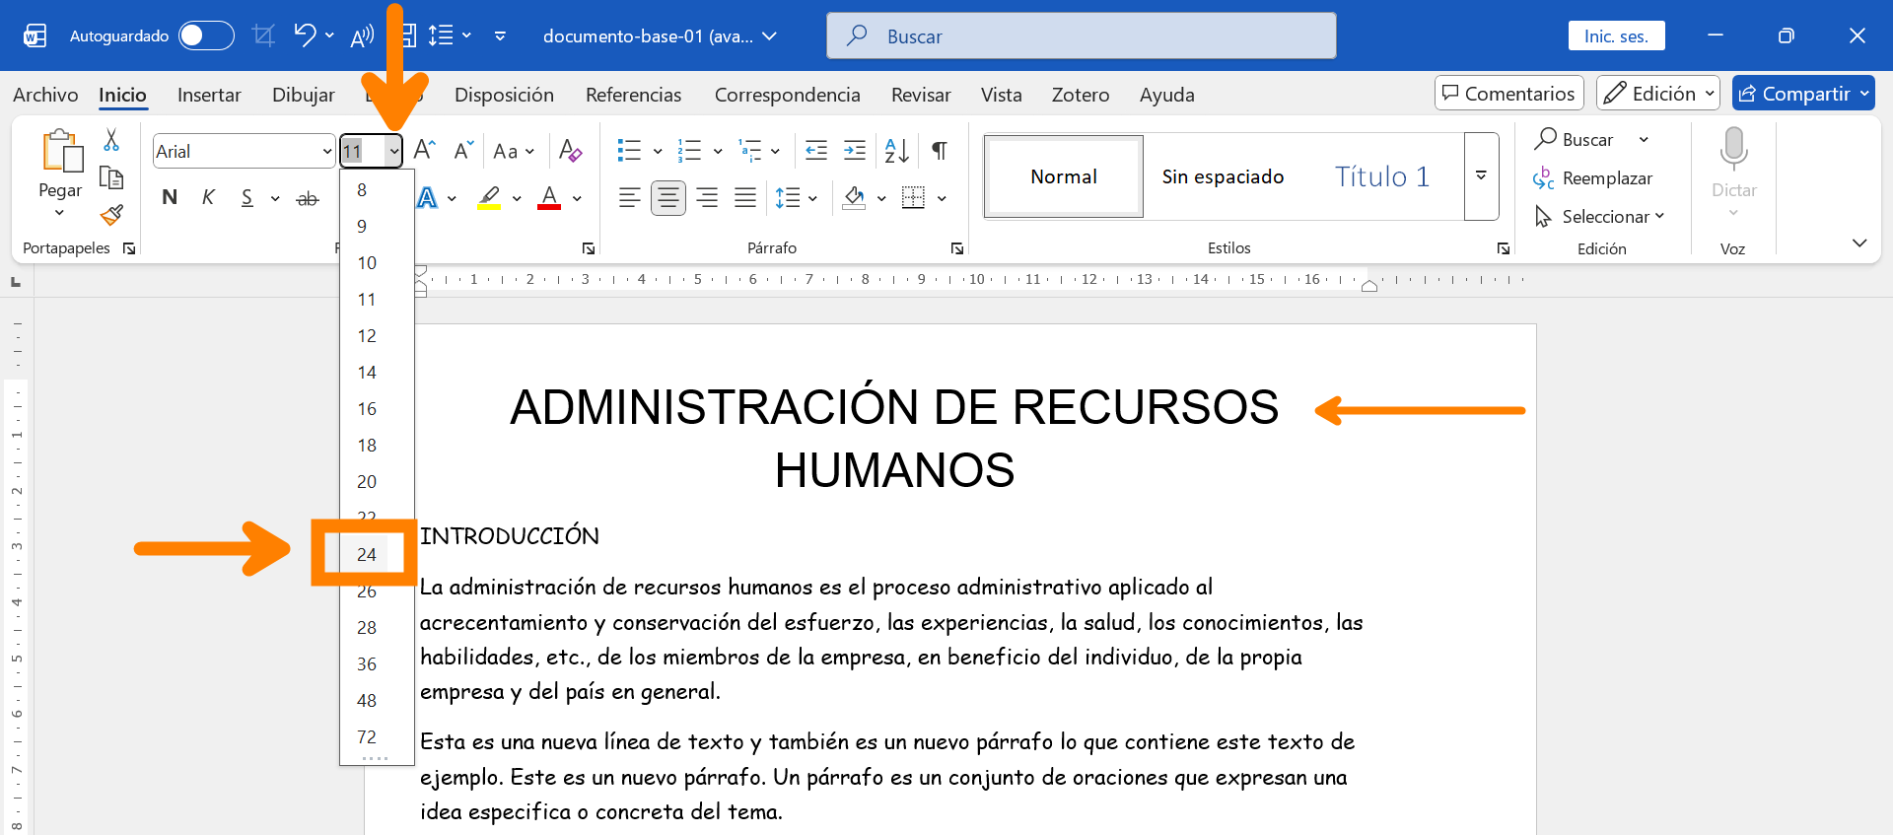Align text left
The image size is (1893, 835).
tap(629, 198)
